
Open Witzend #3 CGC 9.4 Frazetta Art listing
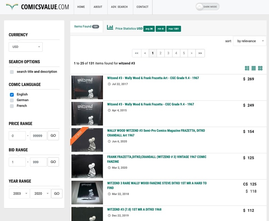tap(153, 78)
